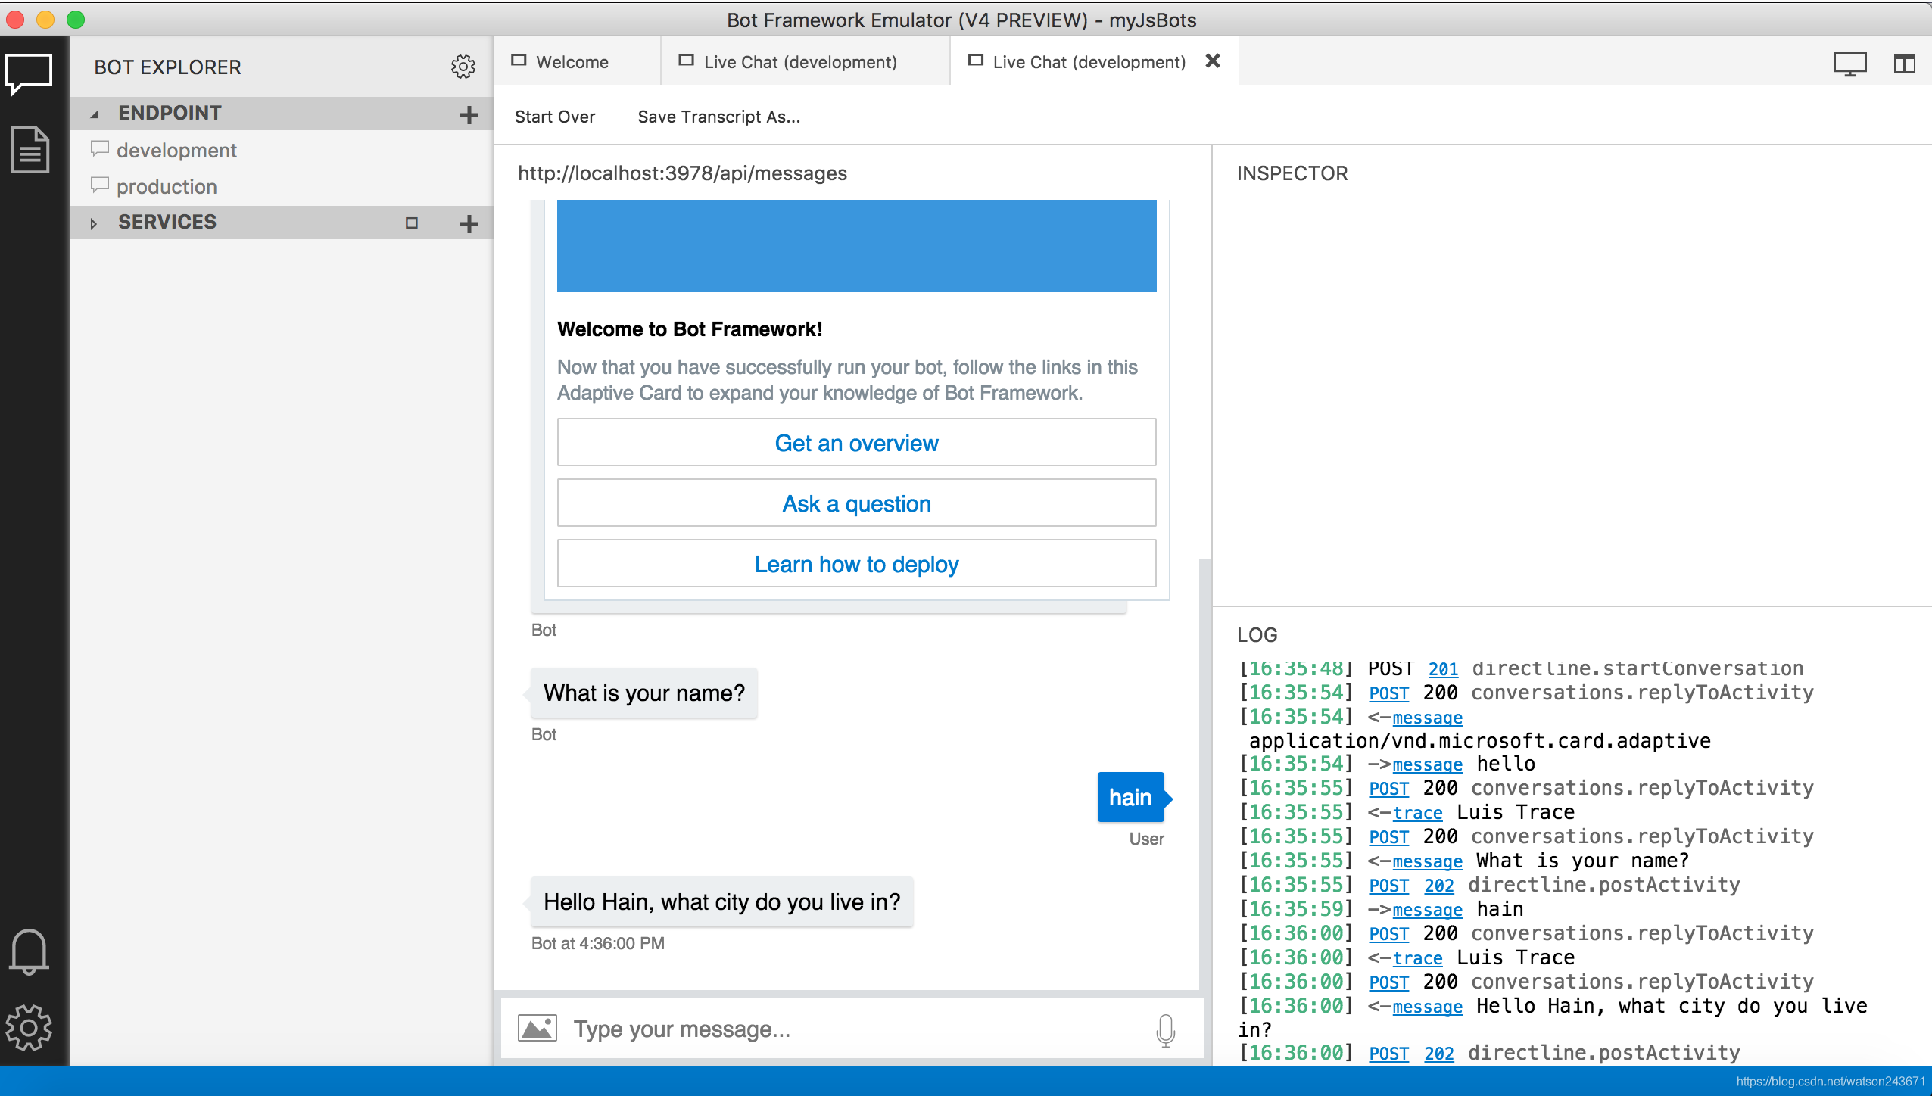Open the Bot Explorer settings gear

tap(463, 67)
